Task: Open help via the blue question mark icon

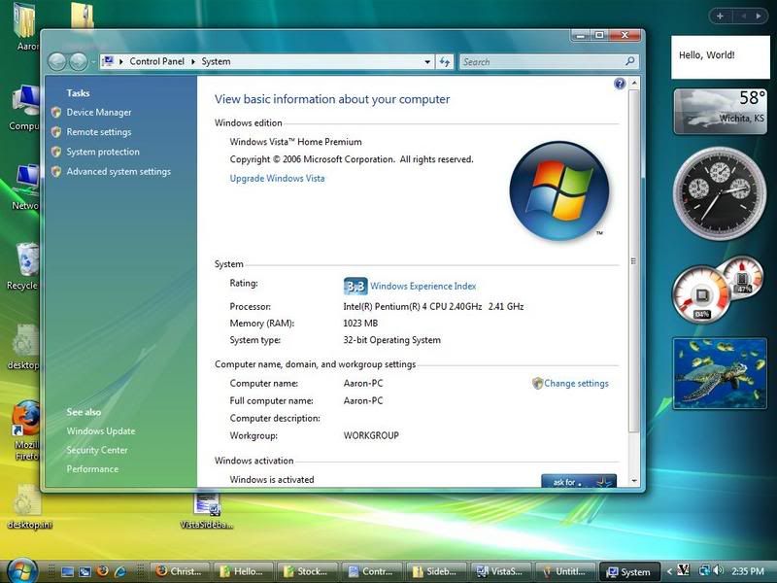Action: click(620, 85)
